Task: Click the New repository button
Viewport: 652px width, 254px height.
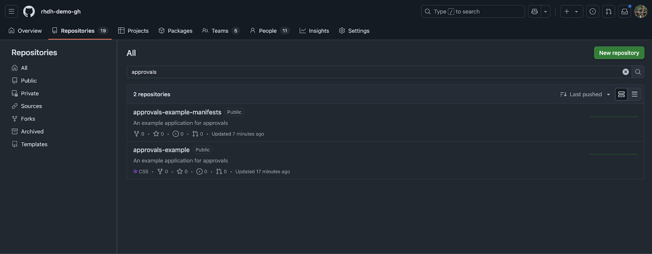Action: tap(619, 53)
